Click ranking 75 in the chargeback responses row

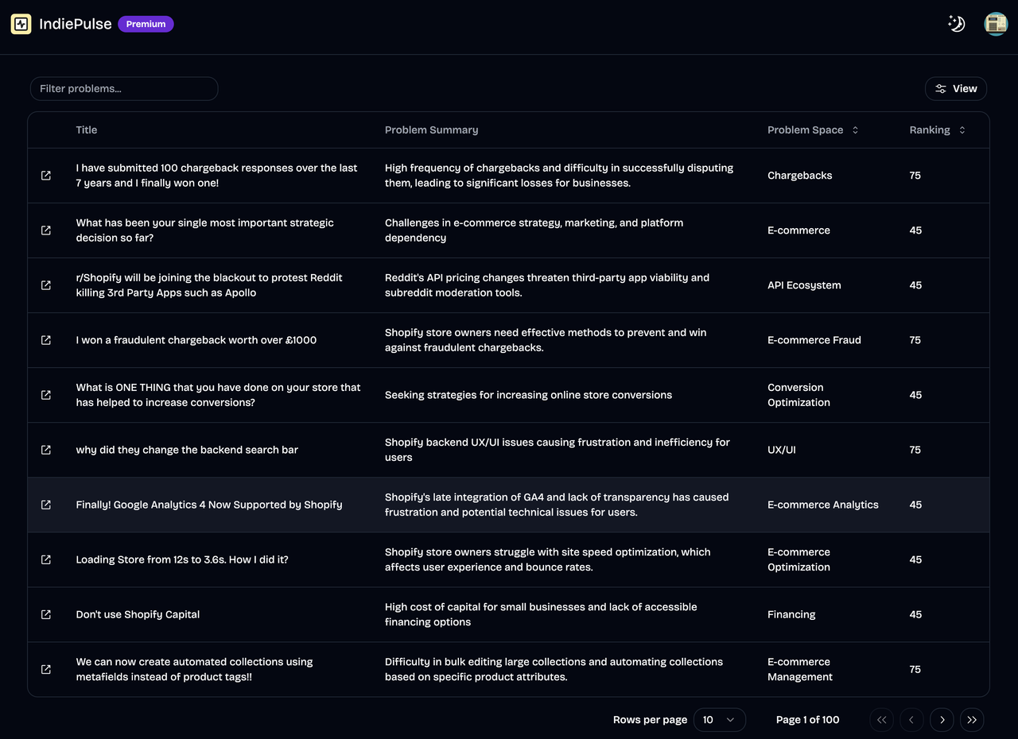pos(915,176)
